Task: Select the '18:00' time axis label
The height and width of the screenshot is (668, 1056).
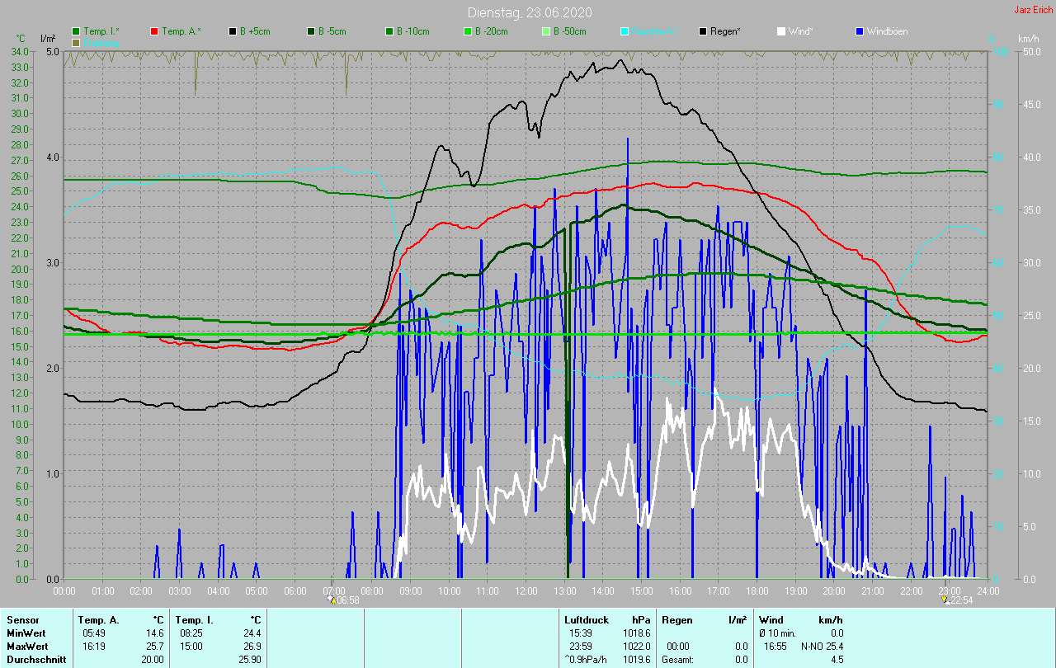Action: [x=757, y=590]
